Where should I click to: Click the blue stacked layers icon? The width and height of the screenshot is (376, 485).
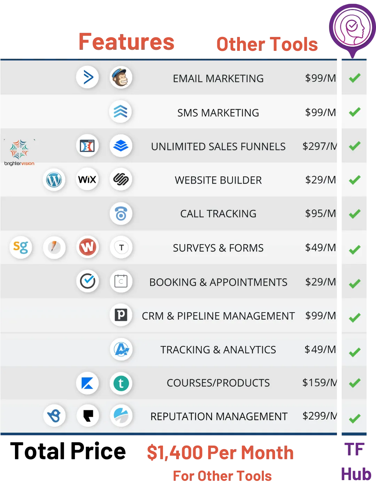(121, 145)
